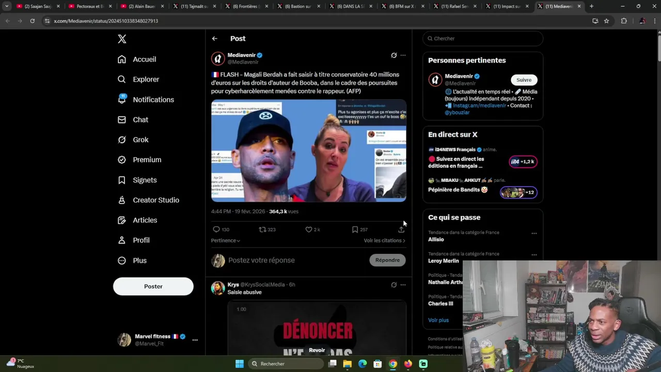Click Voir plus under trends

click(x=438, y=320)
